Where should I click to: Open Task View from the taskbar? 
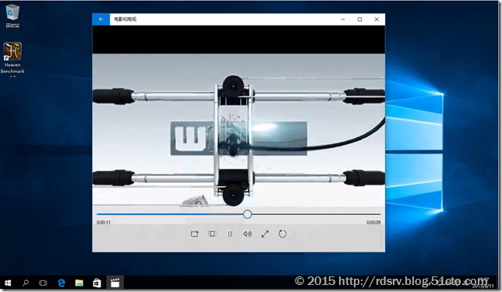click(43, 283)
